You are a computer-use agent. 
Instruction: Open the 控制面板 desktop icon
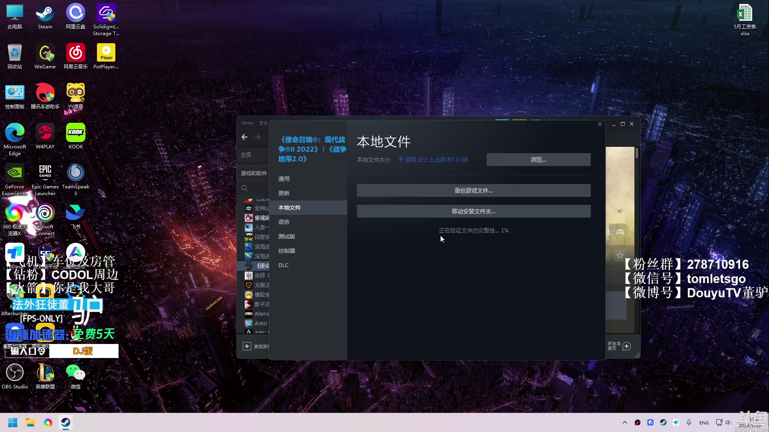coord(15,97)
